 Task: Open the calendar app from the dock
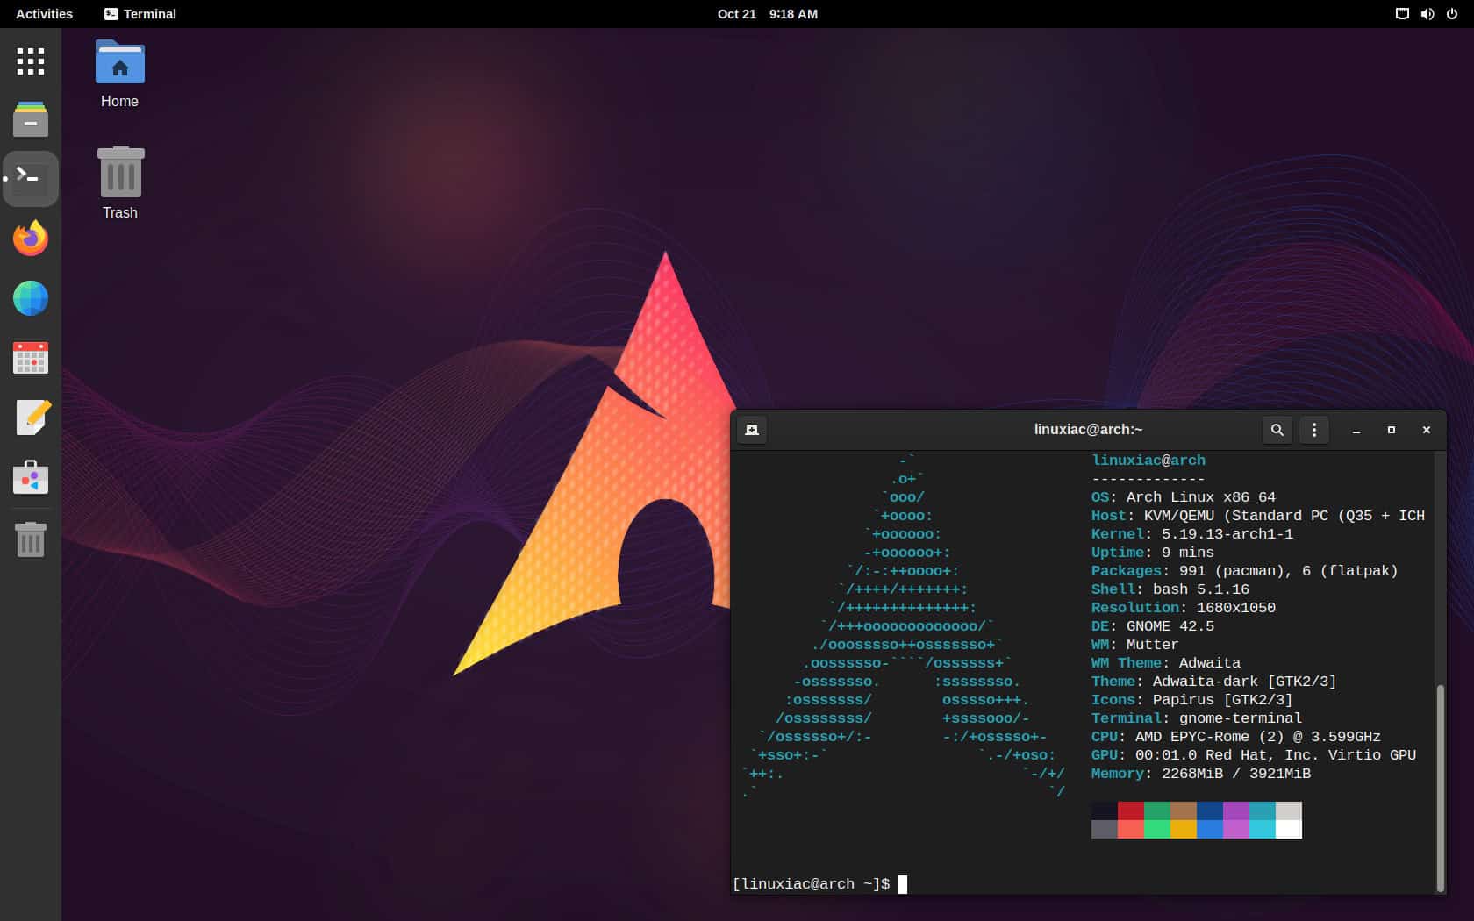tap(30, 358)
